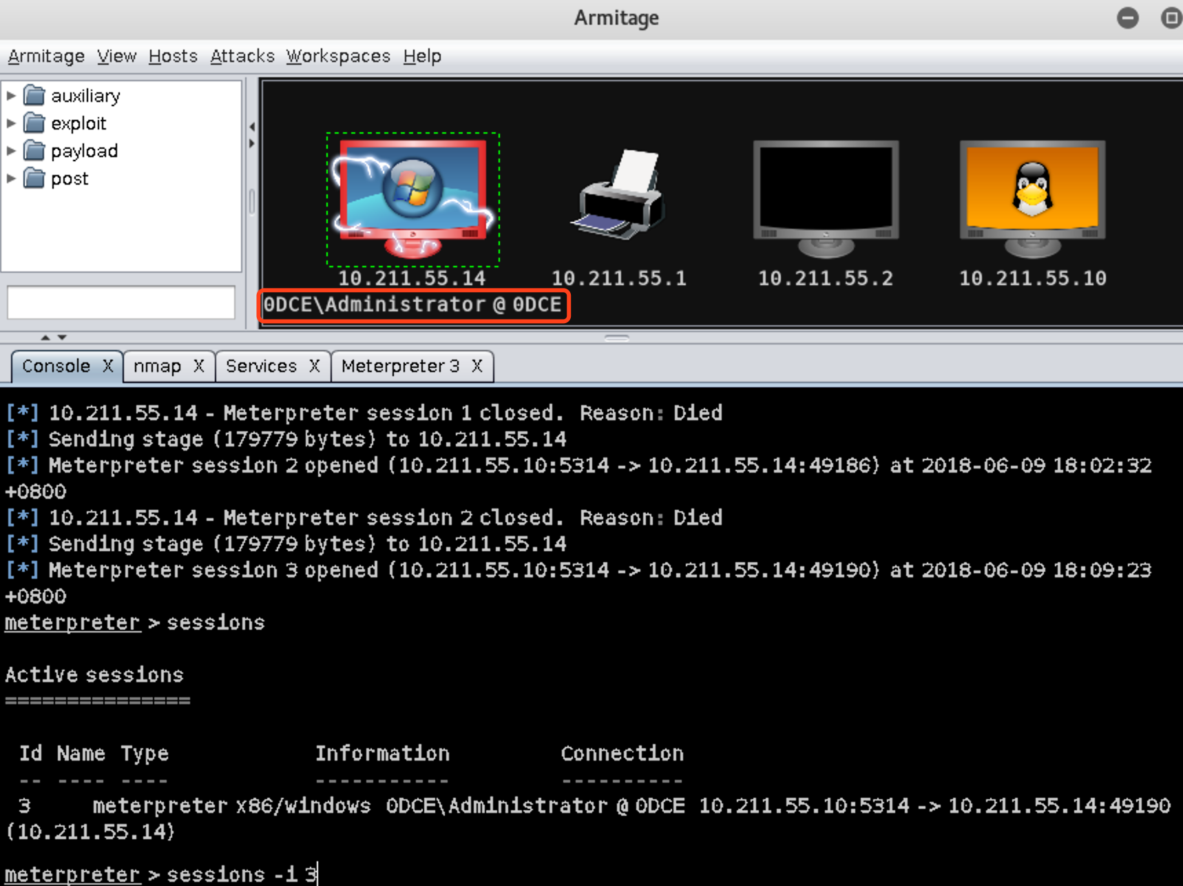The height and width of the screenshot is (886, 1183).
Task: Close the Console tab
Action: 108,366
